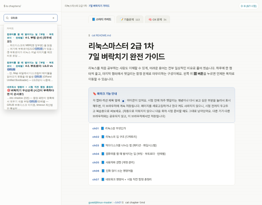Click the 'cat chapter-1.md' command text
The width and height of the screenshot is (262, 205).
click(x=135, y=202)
